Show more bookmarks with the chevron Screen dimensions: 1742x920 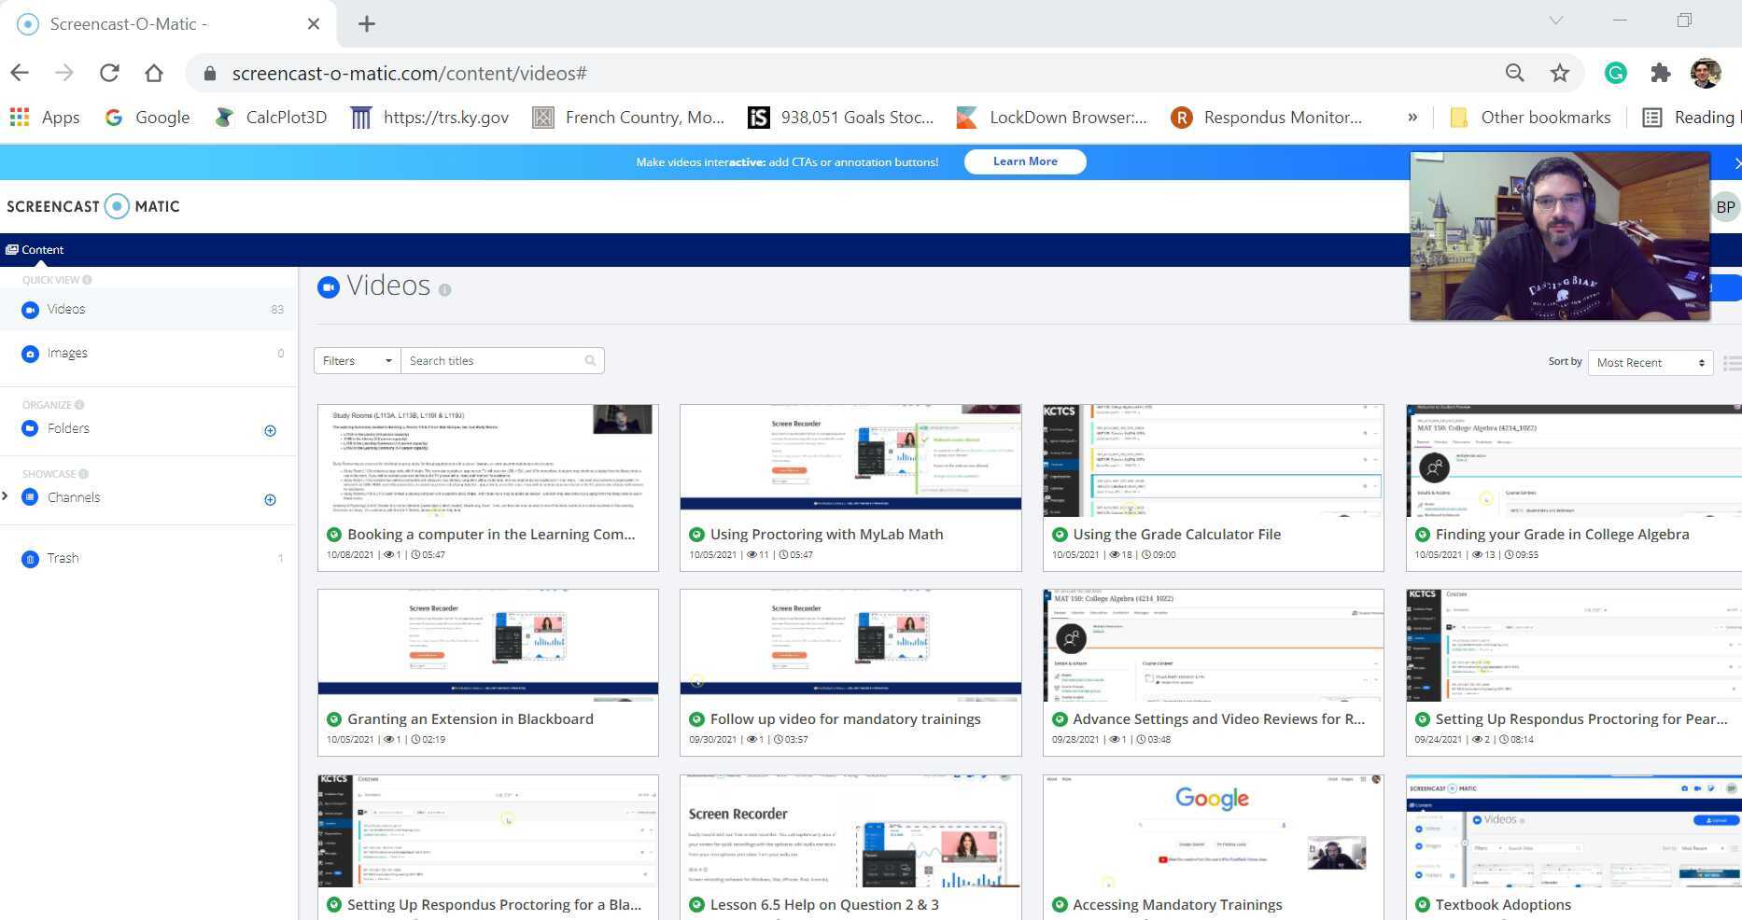pyautogui.click(x=1412, y=118)
